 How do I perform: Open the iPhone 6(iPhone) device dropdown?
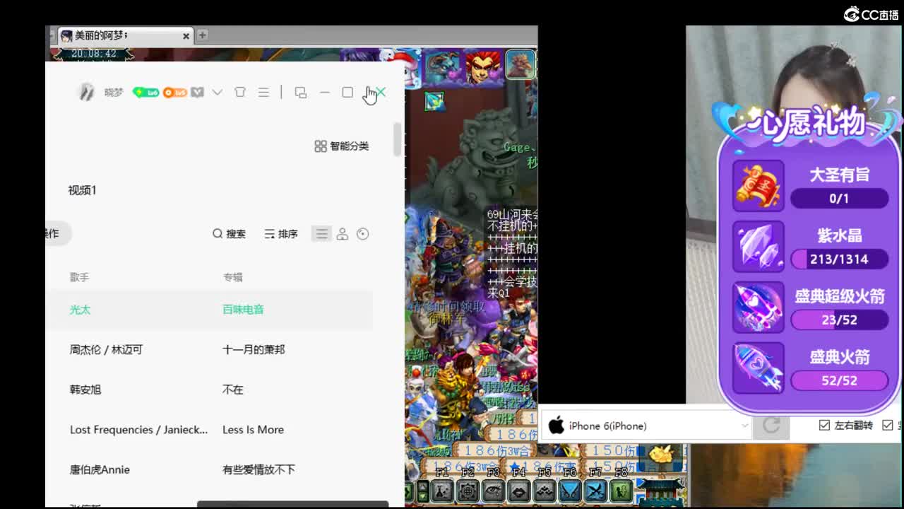click(x=646, y=426)
